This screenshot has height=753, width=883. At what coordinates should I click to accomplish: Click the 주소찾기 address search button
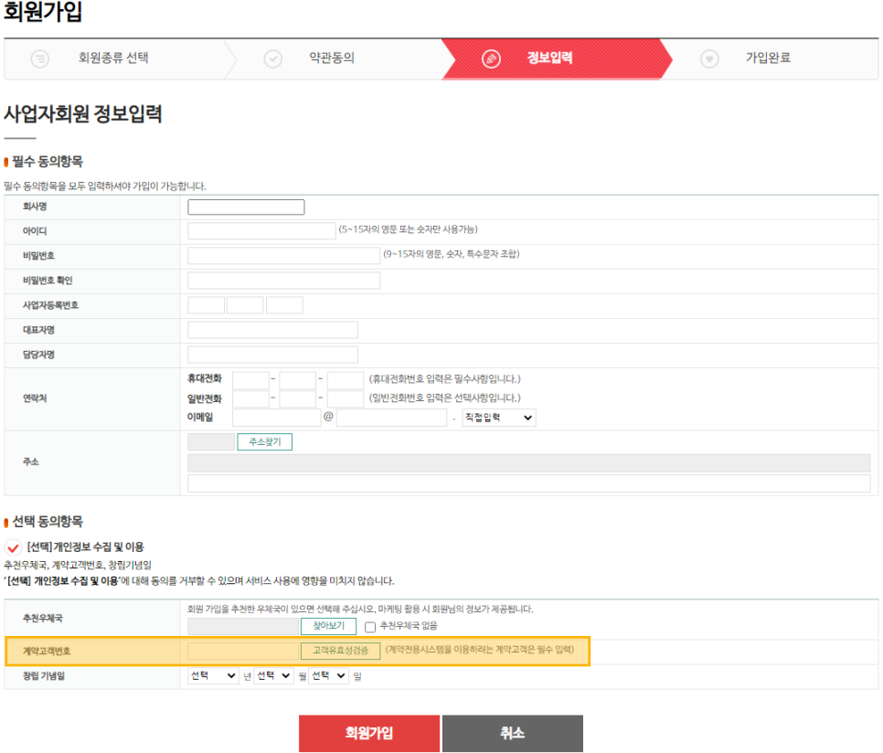click(264, 441)
